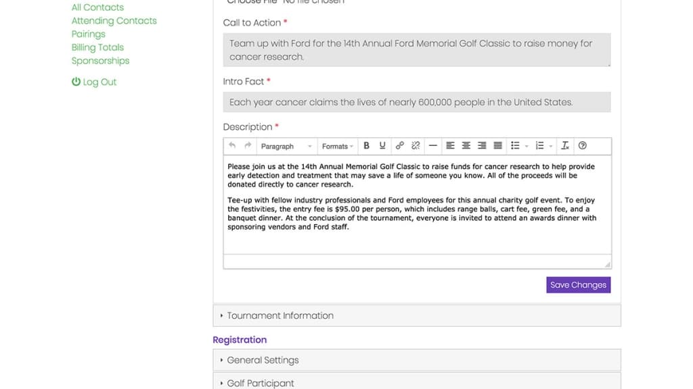Insert a bullet list
The width and height of the screenshot is (693, 389).
tap(515, 146)
